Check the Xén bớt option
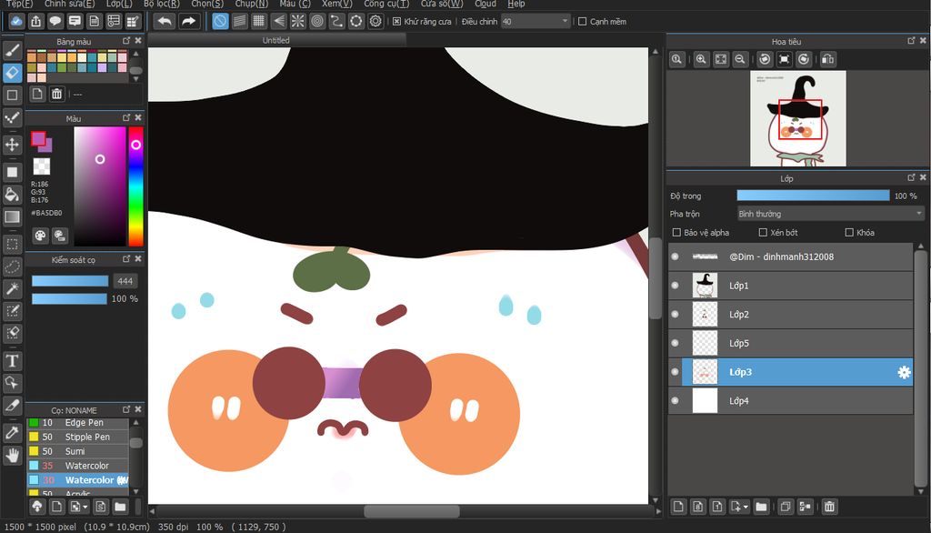Screen dimensions: 931x533 click(763, 232)
